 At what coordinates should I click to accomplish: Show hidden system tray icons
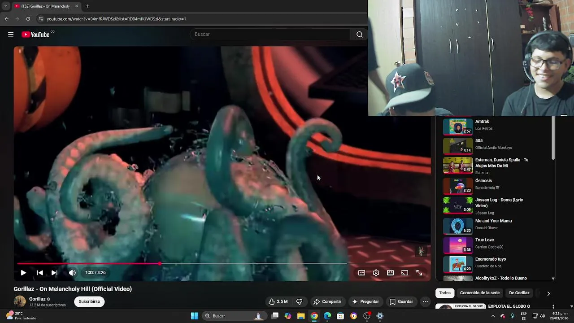(x=493, y=316)
